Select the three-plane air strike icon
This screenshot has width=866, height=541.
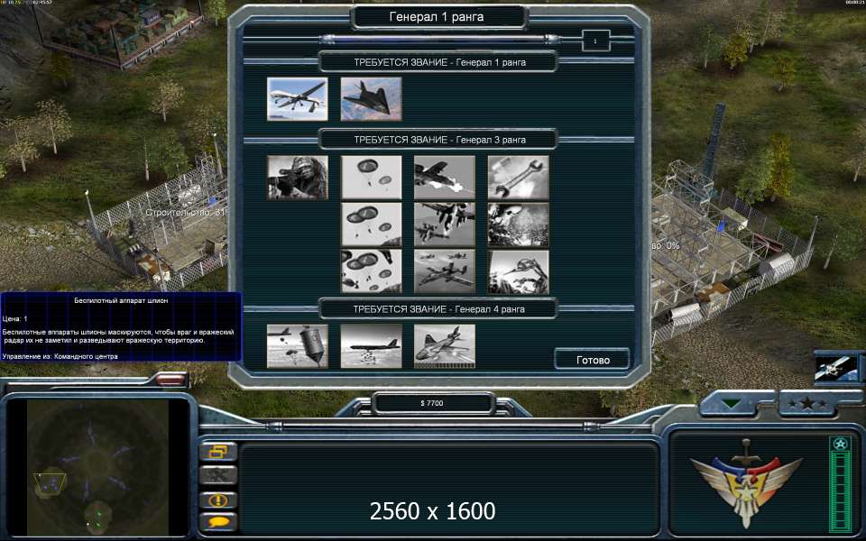click(445, 271)
